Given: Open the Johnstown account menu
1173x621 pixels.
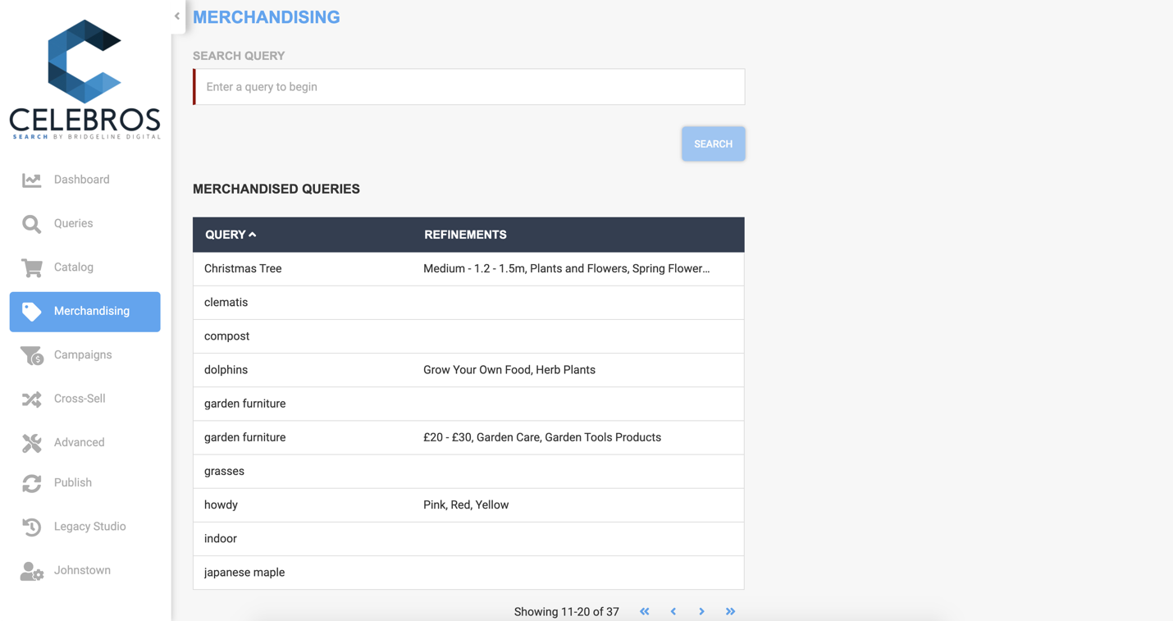Looking at the screenshot, I should (84, 571).
